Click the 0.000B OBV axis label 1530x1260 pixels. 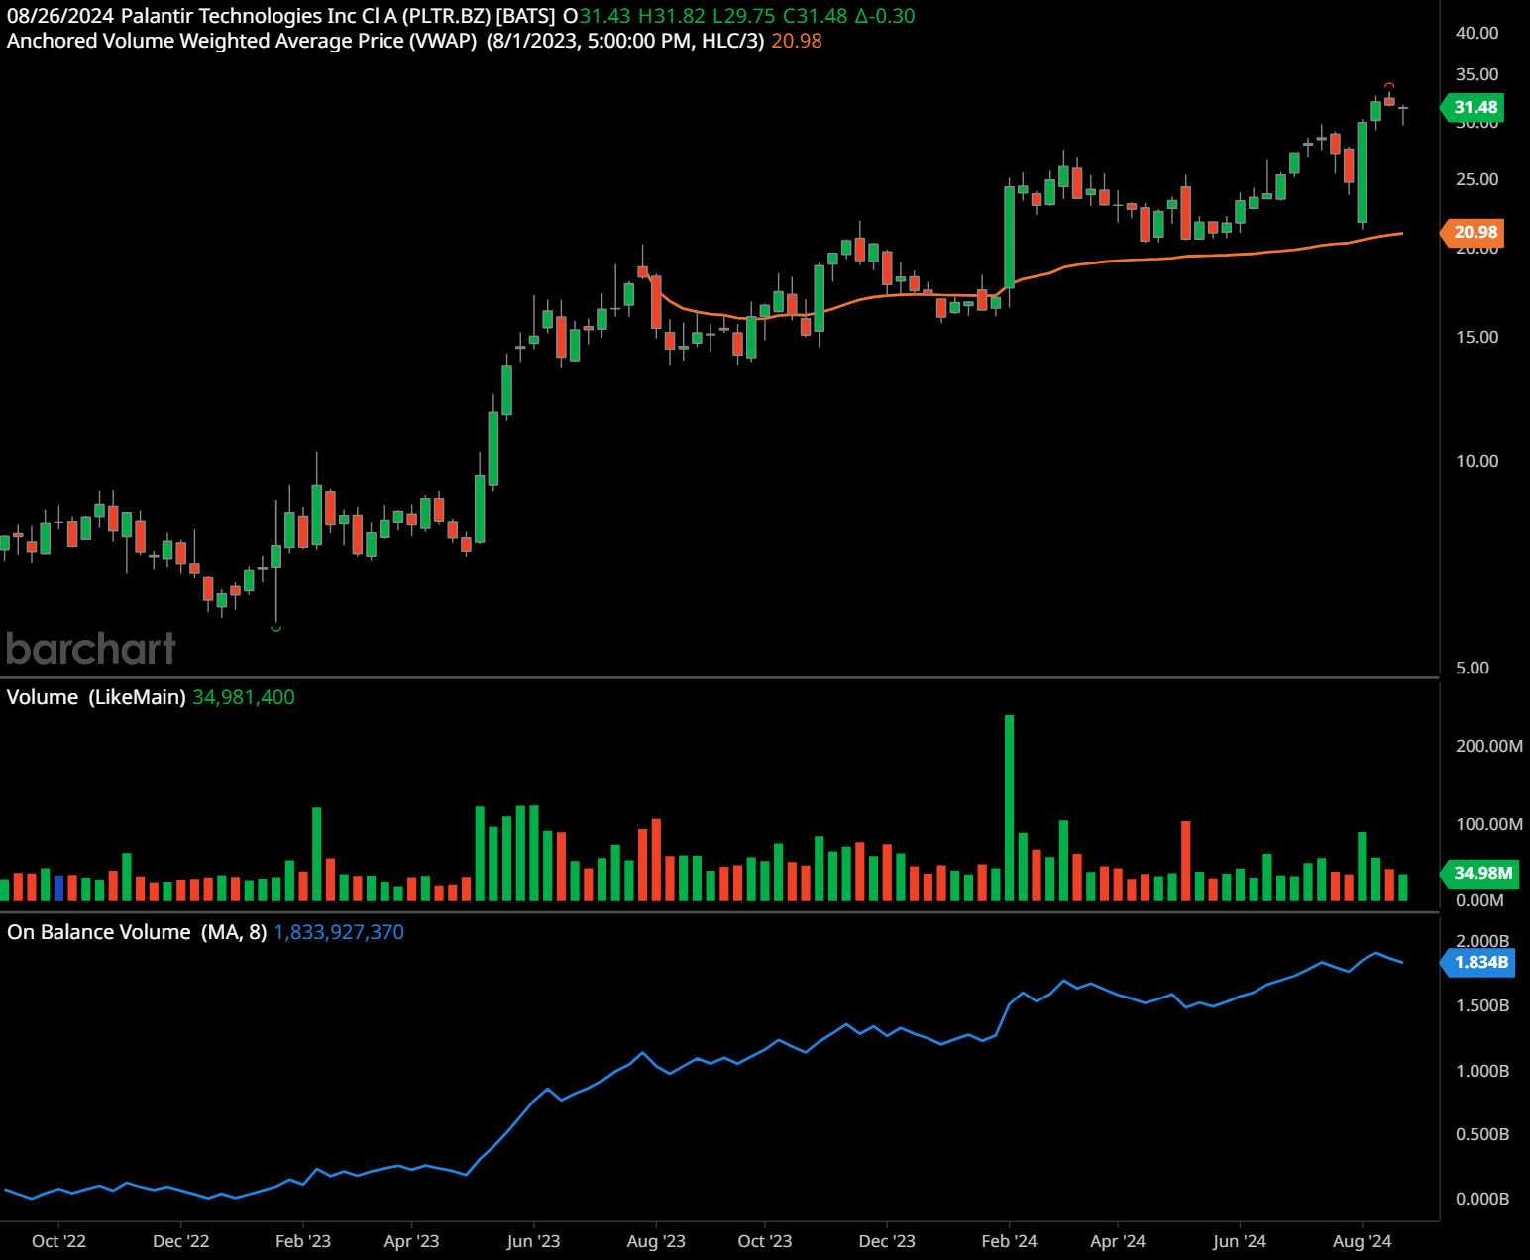[x=1482, y=1199]
